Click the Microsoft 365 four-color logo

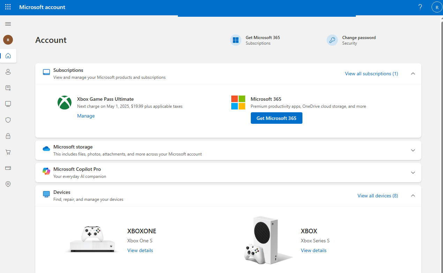238,103
